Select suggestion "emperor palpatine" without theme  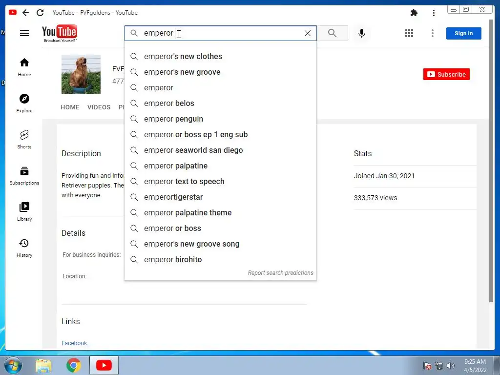pos(220,166)
